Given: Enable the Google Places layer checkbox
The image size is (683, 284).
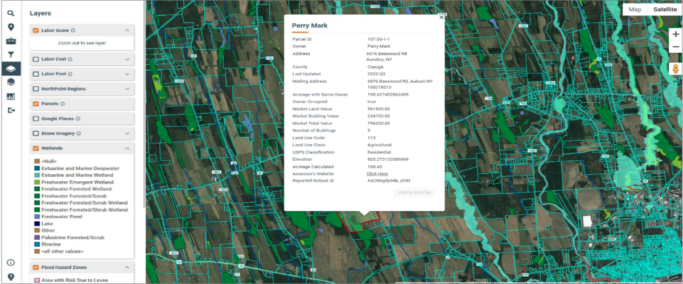Looking at the screenshot, I should pos(36,119).
